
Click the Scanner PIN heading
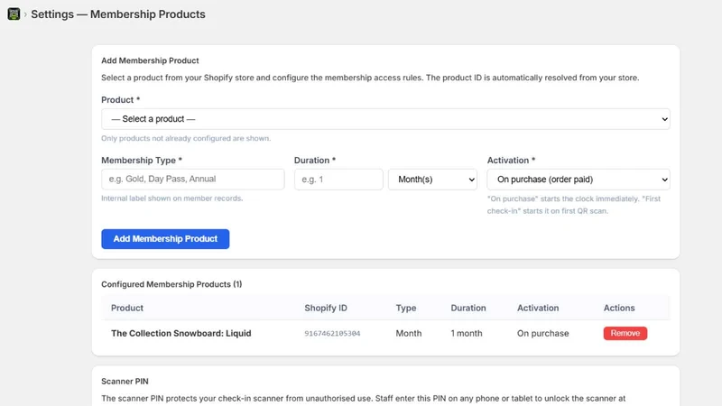125,381
